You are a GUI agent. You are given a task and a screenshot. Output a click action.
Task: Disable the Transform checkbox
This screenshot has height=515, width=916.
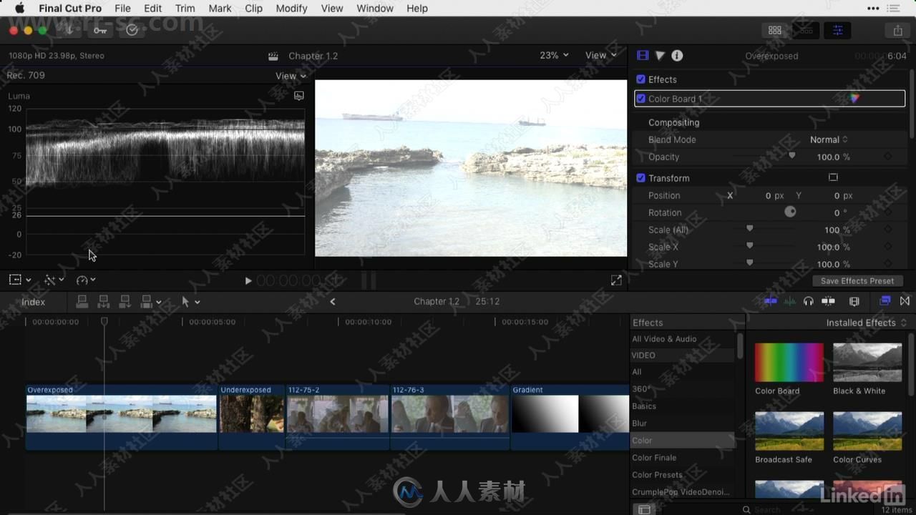(641, 178)
